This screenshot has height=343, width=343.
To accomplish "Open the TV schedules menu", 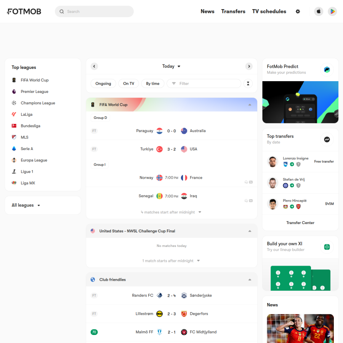I will (x=269, y=11).
